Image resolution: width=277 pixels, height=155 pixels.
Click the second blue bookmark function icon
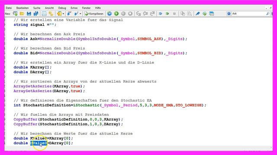pos(76,13)
